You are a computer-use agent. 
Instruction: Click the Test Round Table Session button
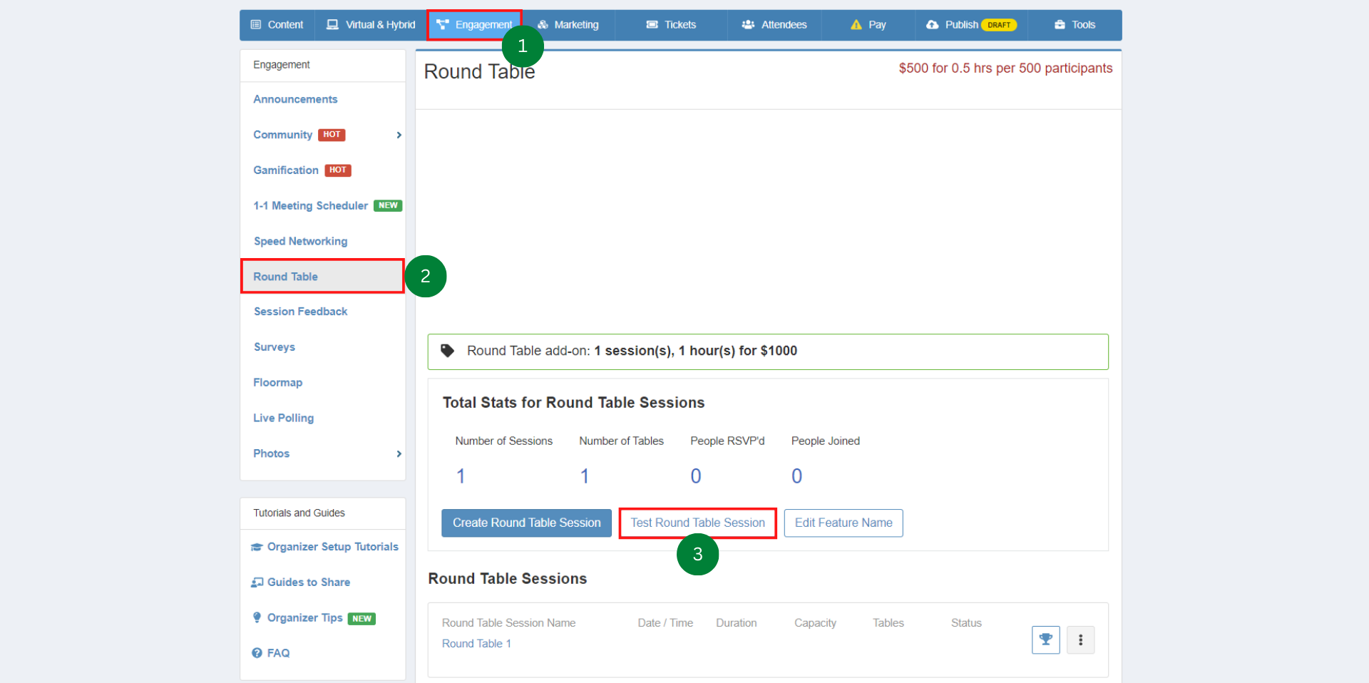pyautogui.click(x=697, y=523)
